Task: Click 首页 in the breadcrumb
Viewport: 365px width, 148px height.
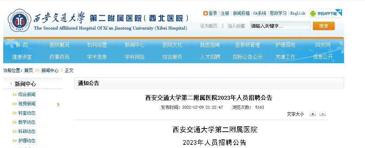Action: [x=29, y=70]
